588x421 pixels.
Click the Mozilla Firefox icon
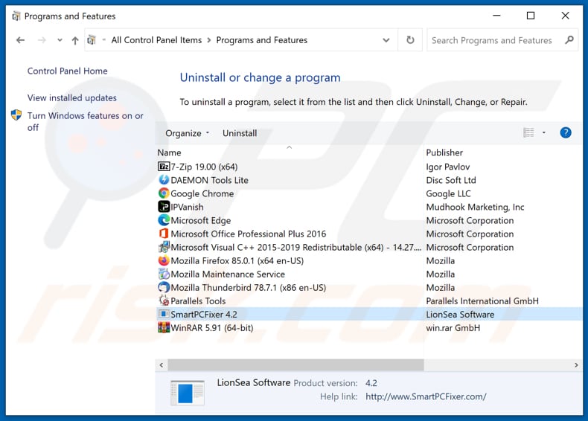point(164,260)
